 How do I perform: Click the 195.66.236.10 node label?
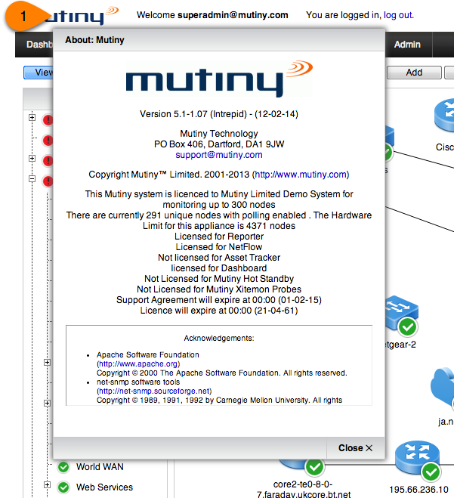(418, 490)
